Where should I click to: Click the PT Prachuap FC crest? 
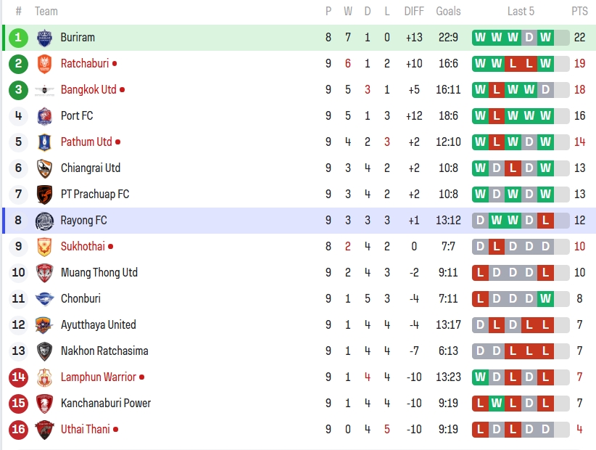click(x=44, y=195)
